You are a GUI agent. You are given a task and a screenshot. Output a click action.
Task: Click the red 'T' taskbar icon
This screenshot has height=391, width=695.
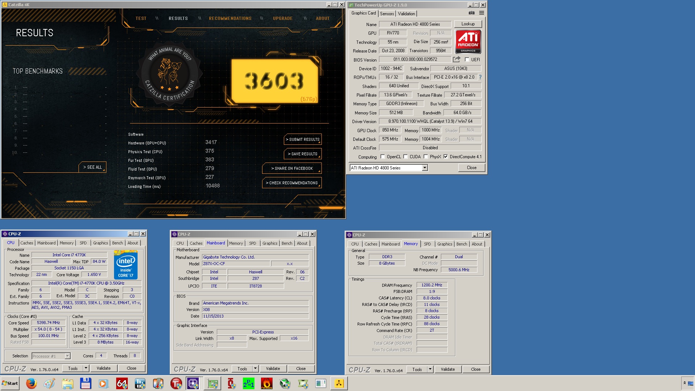pos(176,383)
